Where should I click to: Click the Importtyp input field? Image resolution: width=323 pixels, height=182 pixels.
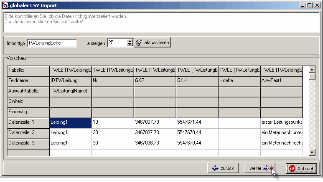point(52,43)
